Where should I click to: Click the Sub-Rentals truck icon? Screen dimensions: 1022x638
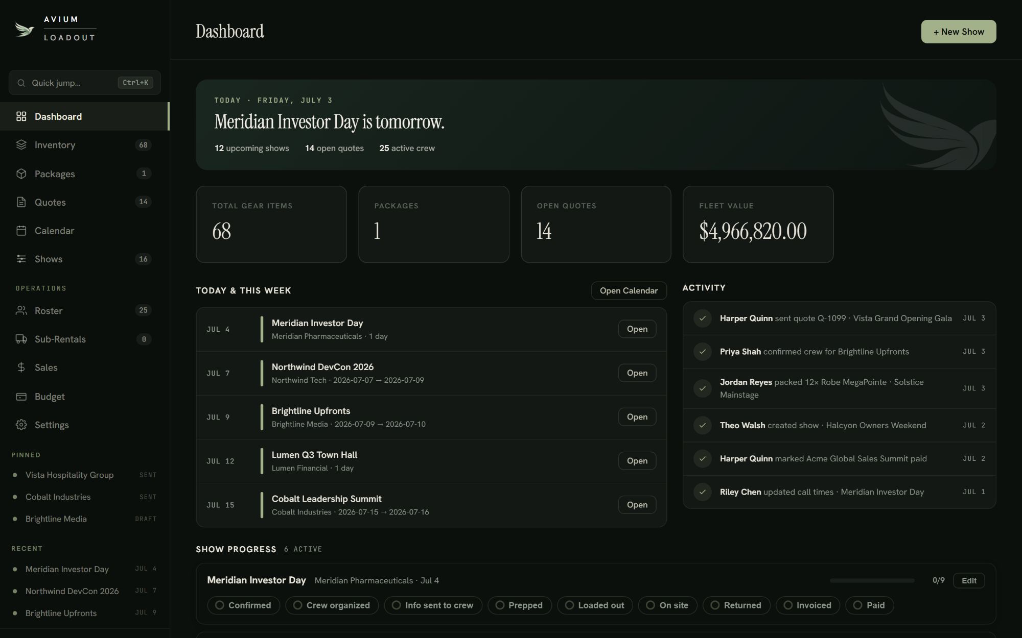coord(21,339)
